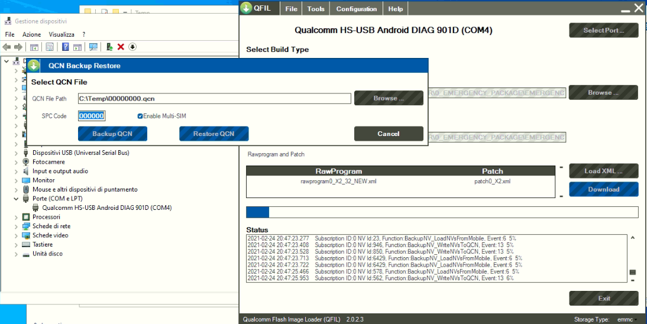Click speaker icon beside Input e output audio
Viewport: 647px width, 324px height.
coord(26,171)
